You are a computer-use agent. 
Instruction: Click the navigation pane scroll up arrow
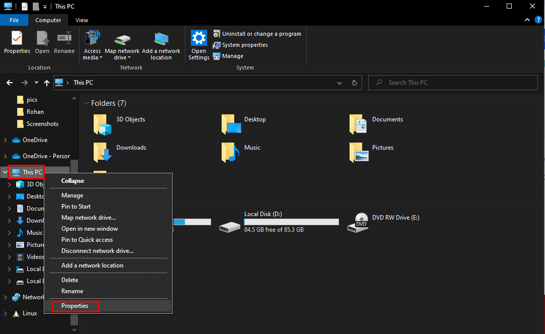click(74, 99)
